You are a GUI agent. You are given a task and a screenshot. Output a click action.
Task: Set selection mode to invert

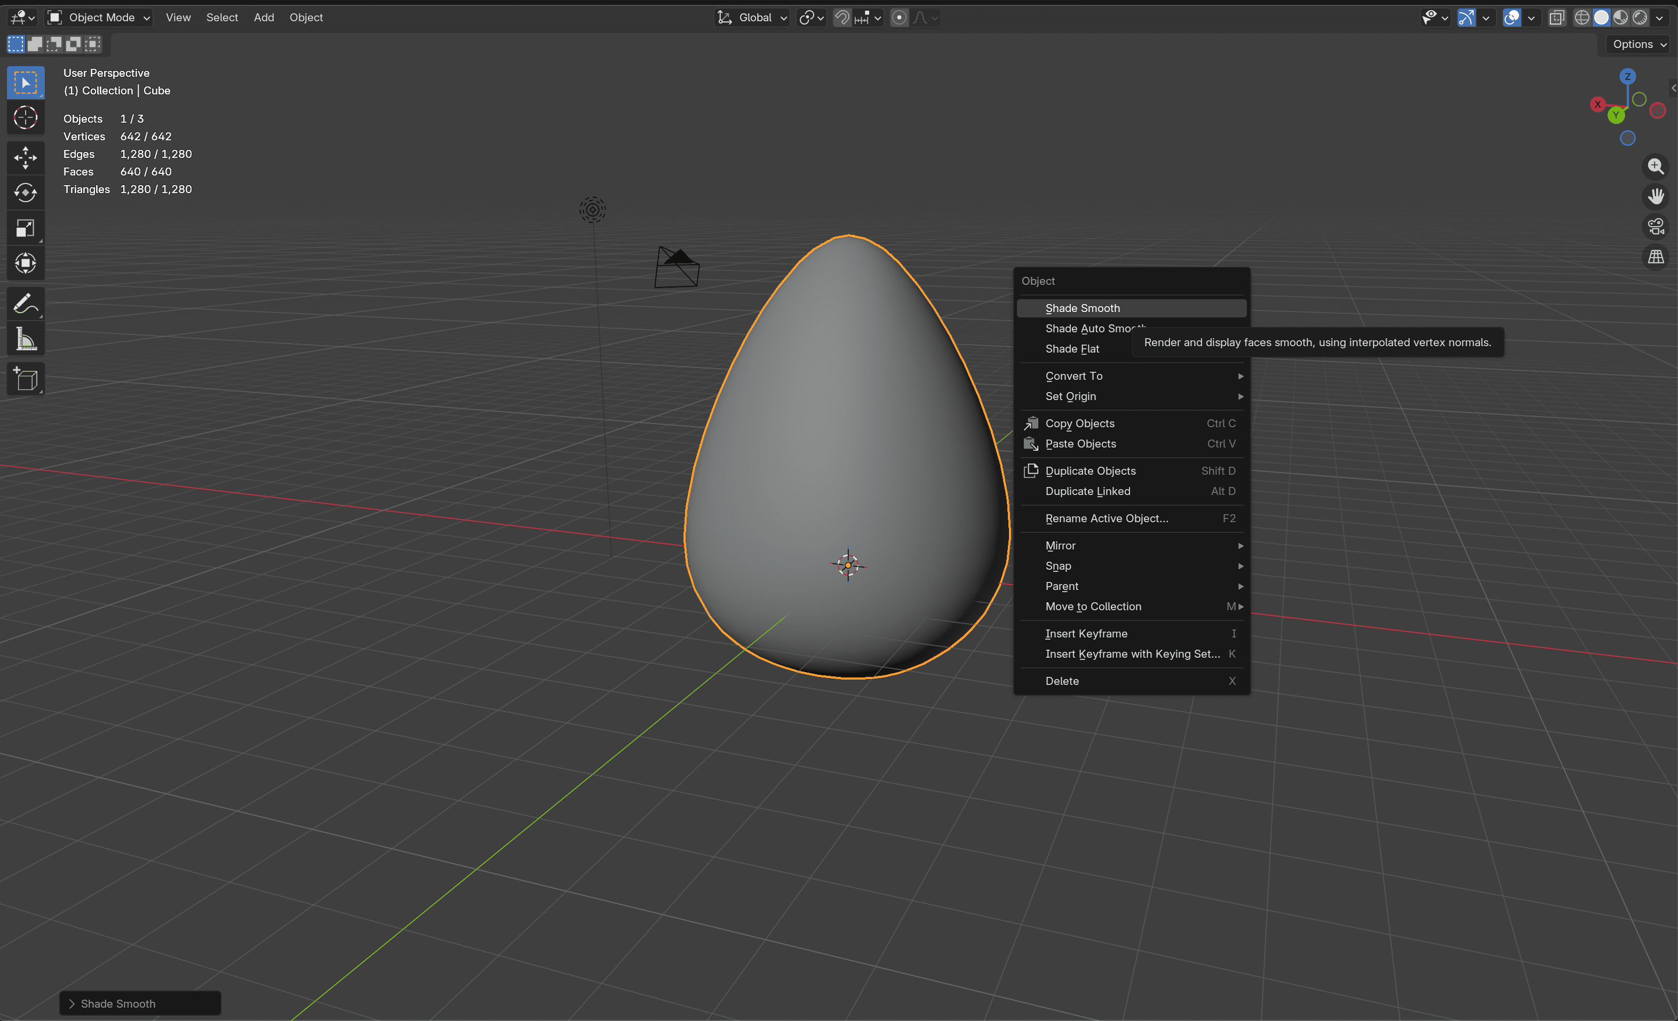point(73,44)
